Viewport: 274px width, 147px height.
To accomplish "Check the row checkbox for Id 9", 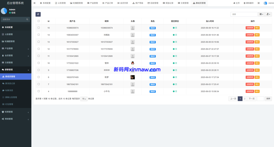I will pyautogui.click(x=39, y=70).
